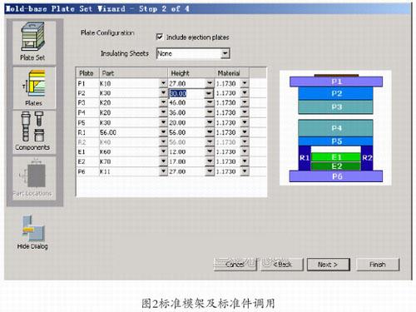Select the P6 bottom plate in preview
Image resolution: width=416 pixels, height=312 pixels.
[336, 176]
